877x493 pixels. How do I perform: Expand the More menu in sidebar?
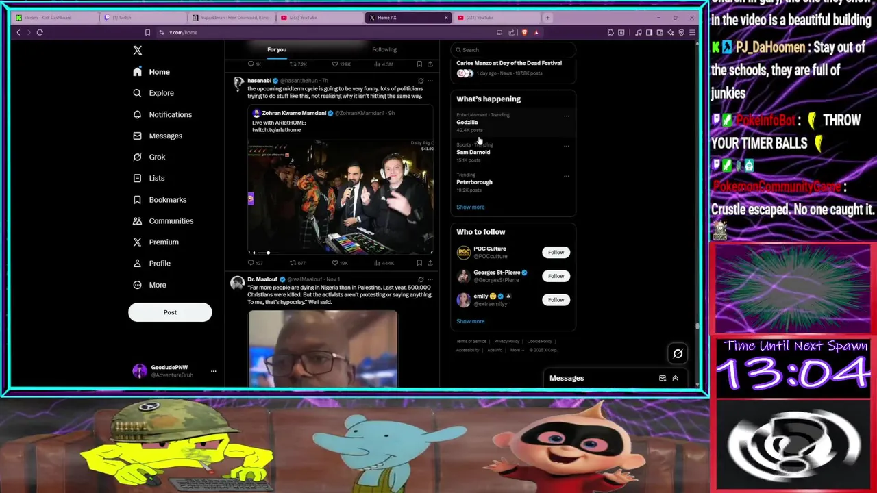coord(149,285)
